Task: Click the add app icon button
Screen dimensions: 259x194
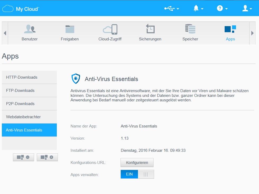Action: click(x=47, y=157)
